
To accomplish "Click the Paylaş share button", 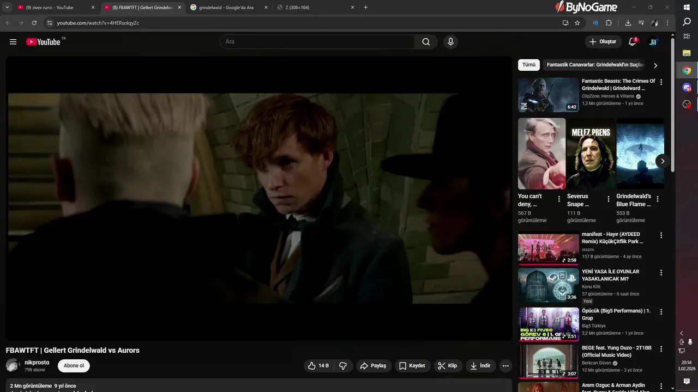I will (x=373, y=366).
